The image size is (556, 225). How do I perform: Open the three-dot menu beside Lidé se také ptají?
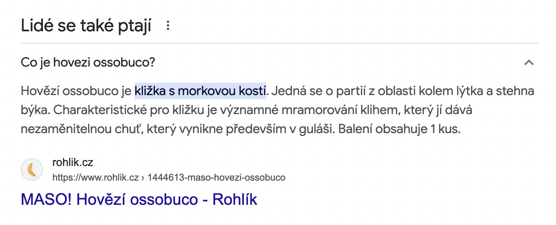coord(168,26)
